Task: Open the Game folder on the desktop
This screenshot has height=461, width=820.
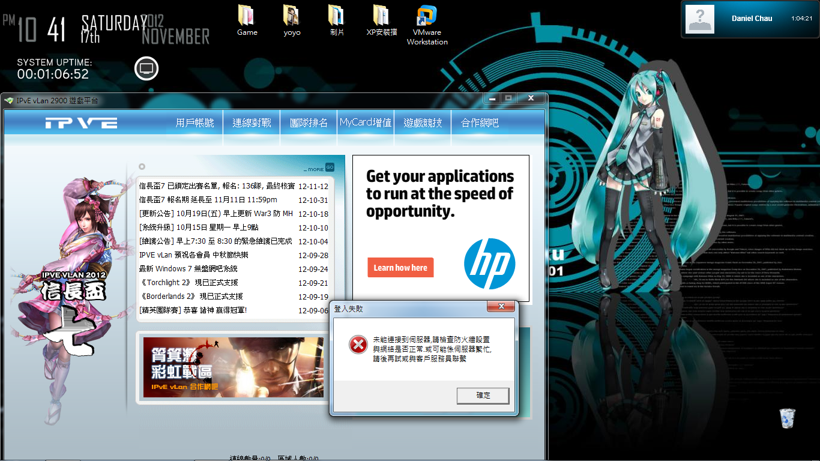Action: 247,20
